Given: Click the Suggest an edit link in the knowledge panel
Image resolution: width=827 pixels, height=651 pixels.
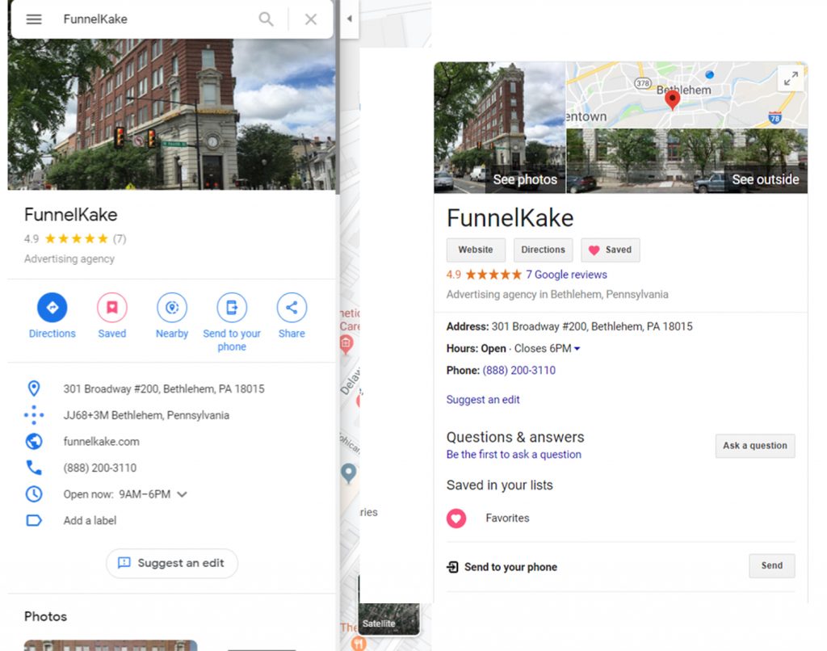Looking at the screenshot, I should (x=483, y=399).
